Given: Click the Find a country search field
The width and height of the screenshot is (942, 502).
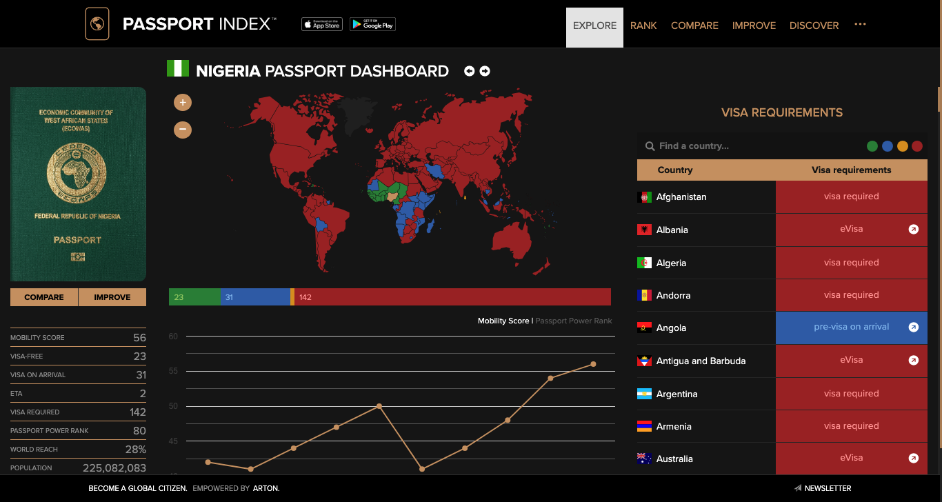Looking at the screenshot, I should [752, 146].
